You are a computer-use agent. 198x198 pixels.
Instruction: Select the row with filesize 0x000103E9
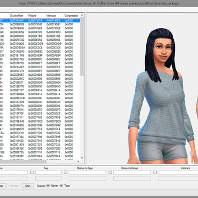40,28
